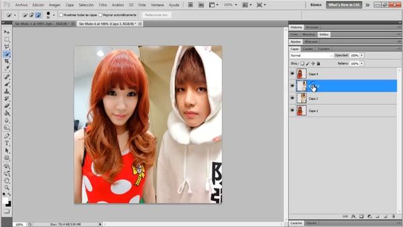Screen dimensions: 403x227
Task: Open the Relleno slider arrow
Action: [361, 63]
